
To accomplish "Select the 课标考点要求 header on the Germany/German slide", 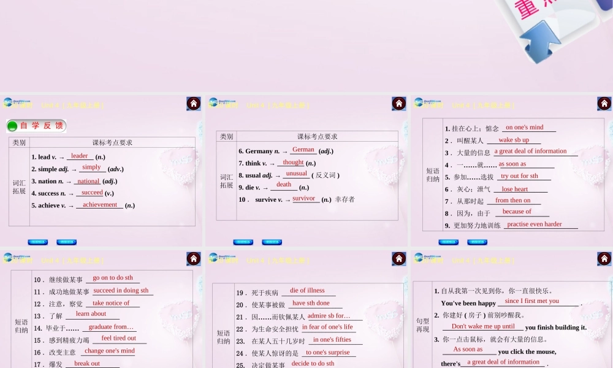I will pyautogui.click(x=317, y=137).
